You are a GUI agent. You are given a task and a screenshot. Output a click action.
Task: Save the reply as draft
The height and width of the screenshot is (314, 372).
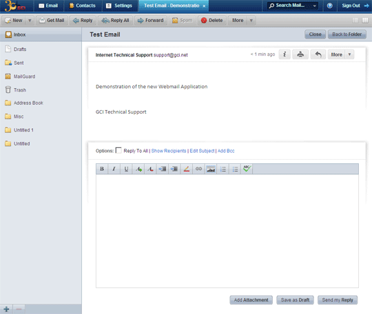point(295,300)
